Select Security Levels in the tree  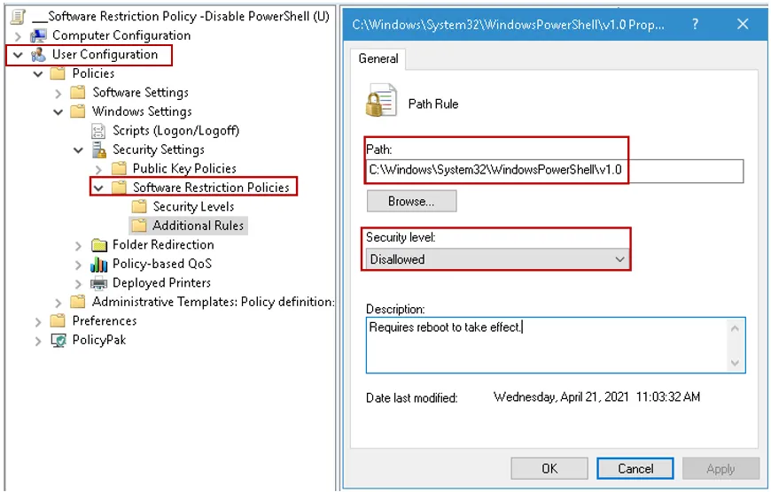click(192, 206)
